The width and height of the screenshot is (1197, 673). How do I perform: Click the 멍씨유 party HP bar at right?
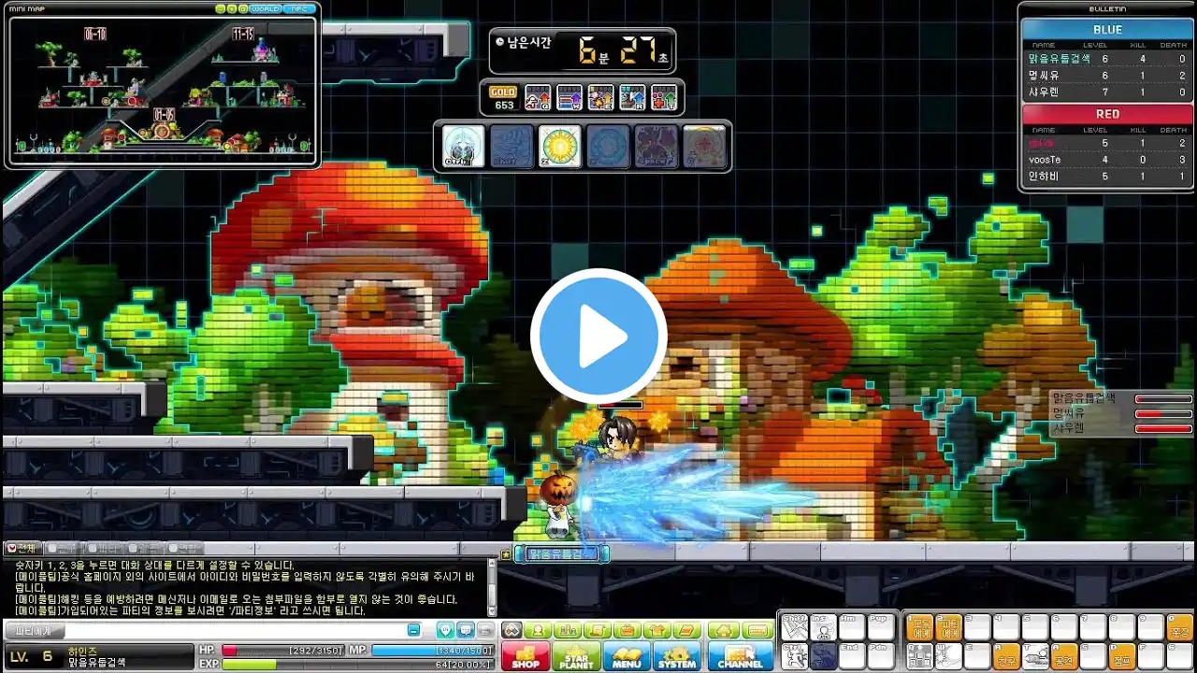(1163, 413)
